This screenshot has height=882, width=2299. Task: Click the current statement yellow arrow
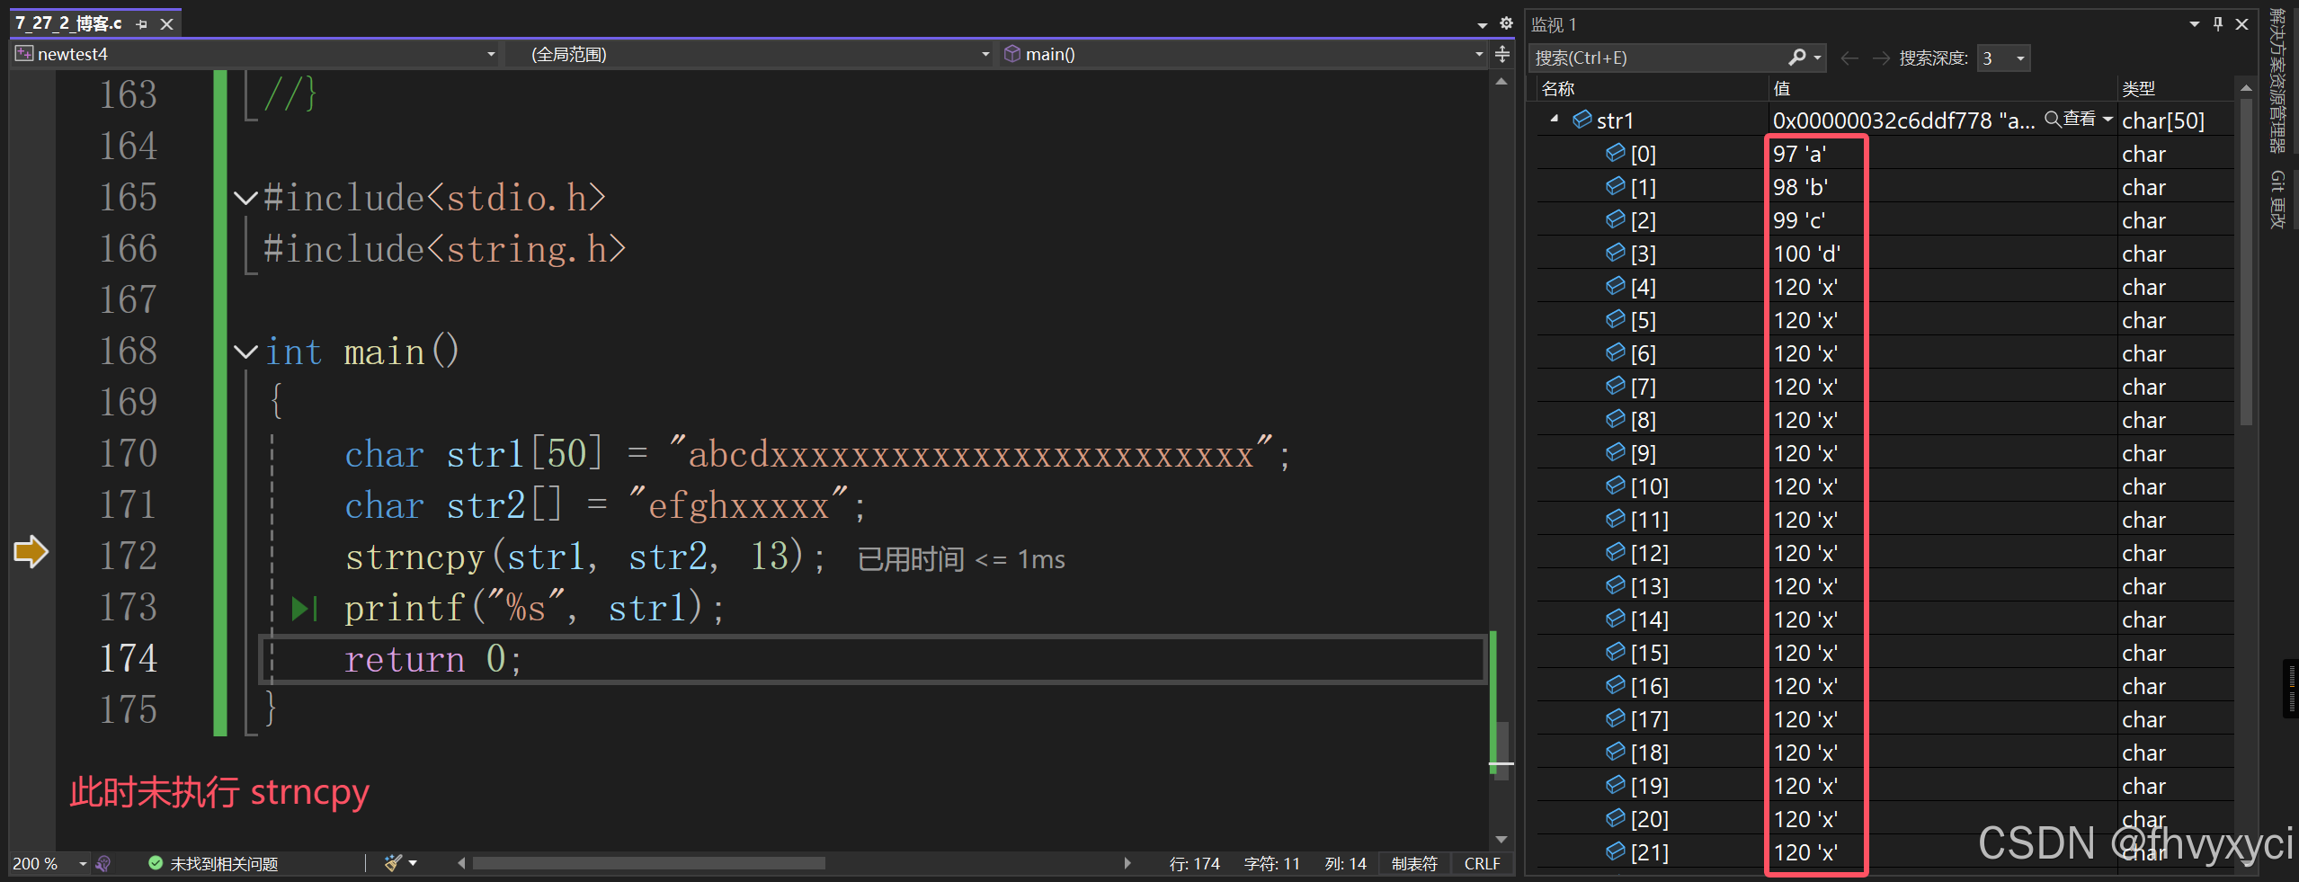coord(31,551)
